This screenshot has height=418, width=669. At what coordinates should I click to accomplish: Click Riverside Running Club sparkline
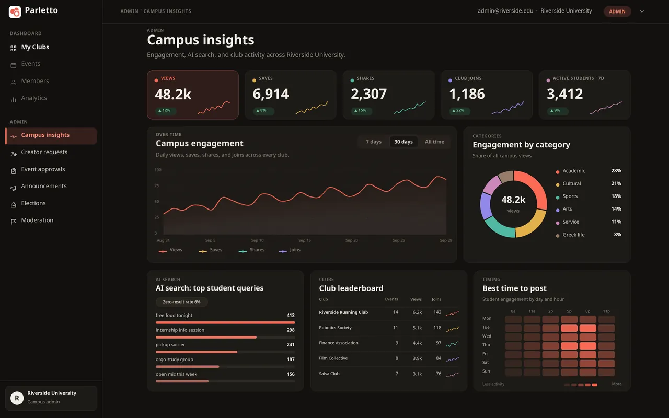[x=452, y=313]
